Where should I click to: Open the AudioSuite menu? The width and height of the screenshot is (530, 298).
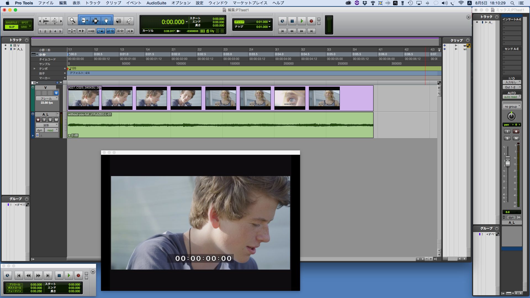[156, 3]
